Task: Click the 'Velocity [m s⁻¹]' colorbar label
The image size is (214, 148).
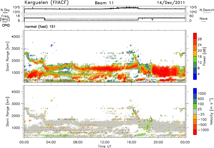Action: coord(211,111)
